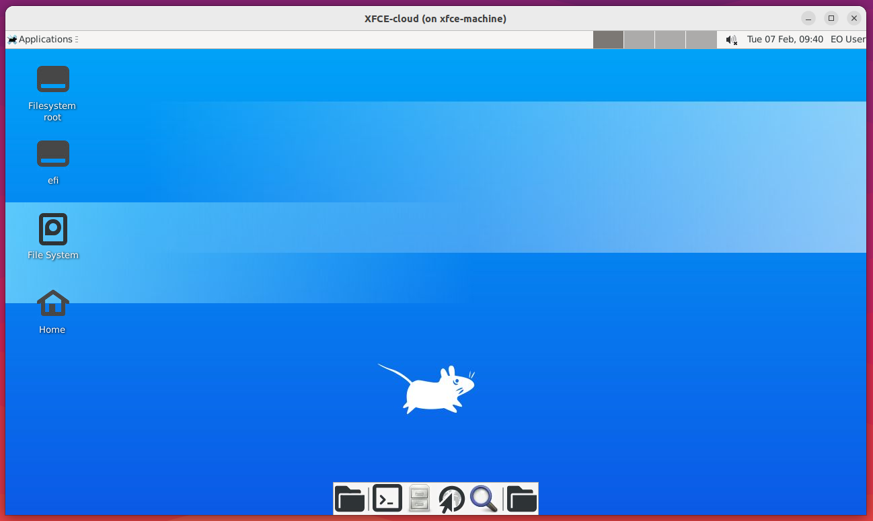Open Terminal emulator from the dock
The height and width of the screenshot is (521, 873).
tap(387, 498)
